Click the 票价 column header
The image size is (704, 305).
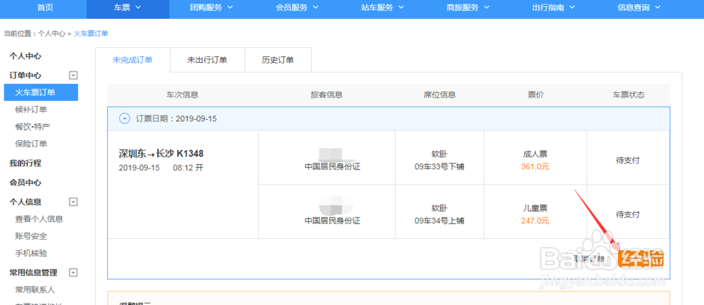pyautogui.click(x=535, y=95)
